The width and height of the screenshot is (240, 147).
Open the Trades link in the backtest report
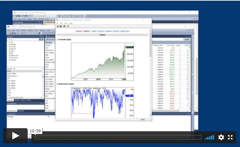point(93,31)
